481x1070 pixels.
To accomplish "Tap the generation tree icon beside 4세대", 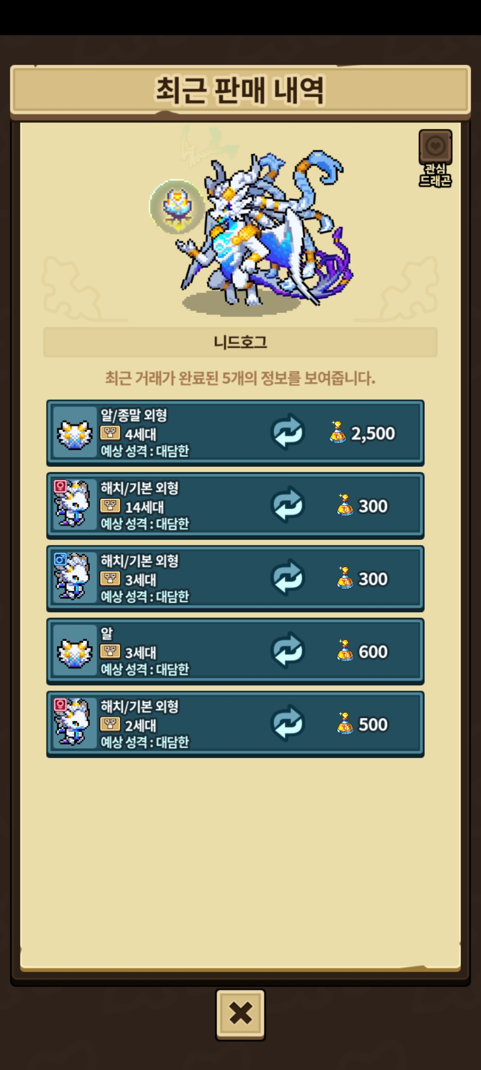I will (110, 433).
